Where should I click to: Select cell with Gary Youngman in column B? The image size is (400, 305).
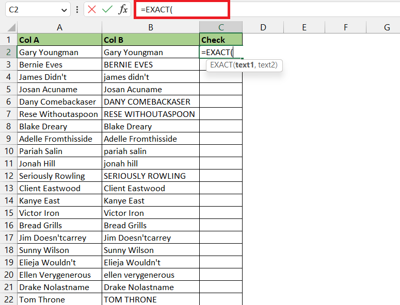click(151, 52)
